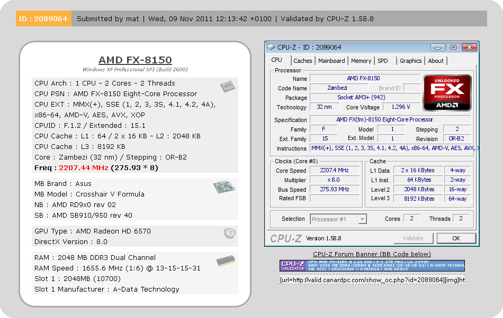Click the Core Voltage value 1.296 V
503x318 pixels.
click(401, 107)
